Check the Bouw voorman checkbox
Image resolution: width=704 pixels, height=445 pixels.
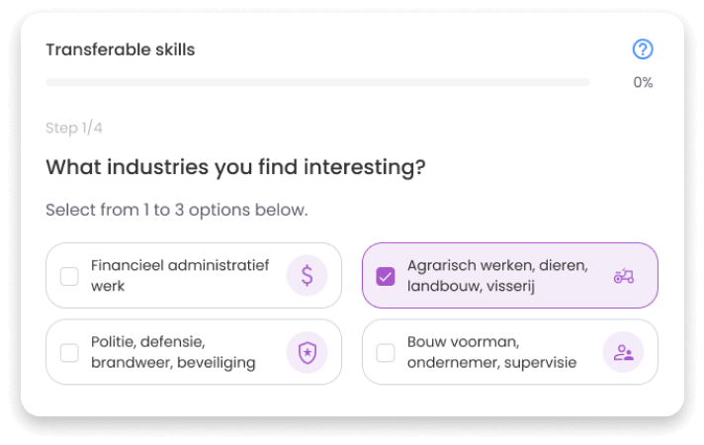[386, 352]
